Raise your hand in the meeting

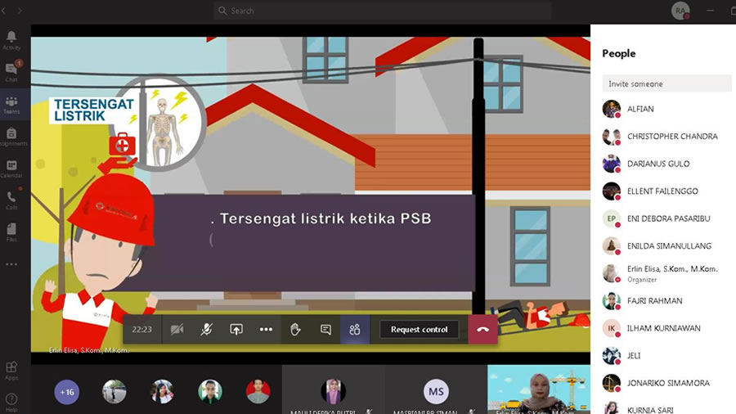click(x=295, y=330)
